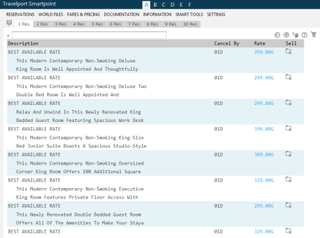Open the FARES & PRICING menu
320x238 pixels.
83,14
